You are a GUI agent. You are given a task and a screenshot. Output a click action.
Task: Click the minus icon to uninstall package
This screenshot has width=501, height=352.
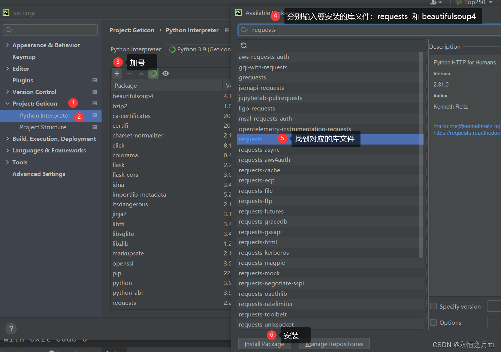coord(129,73)
